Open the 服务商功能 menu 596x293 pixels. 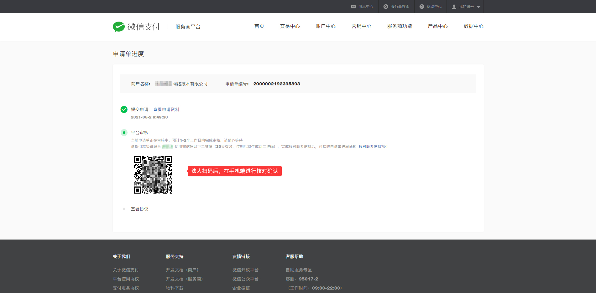pos(400,26)
